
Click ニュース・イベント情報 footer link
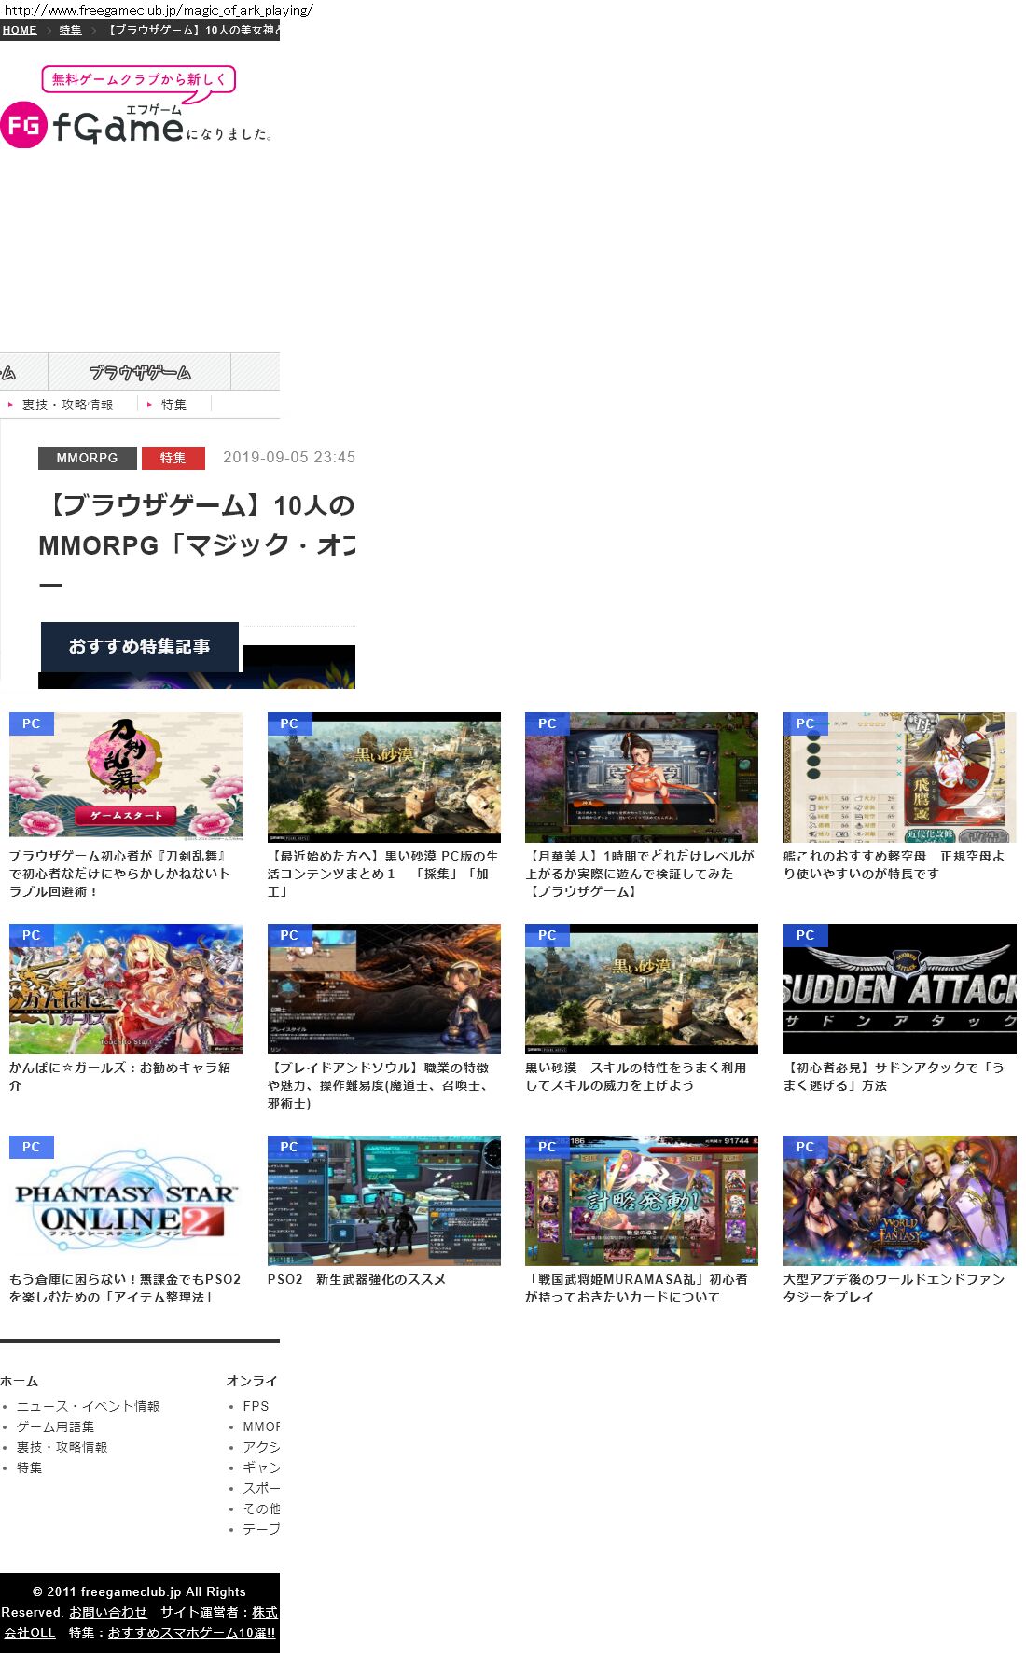coord(88,1406)
